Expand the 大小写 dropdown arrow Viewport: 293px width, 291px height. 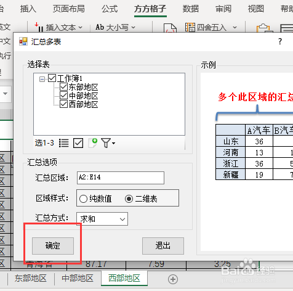click(134, 27)
